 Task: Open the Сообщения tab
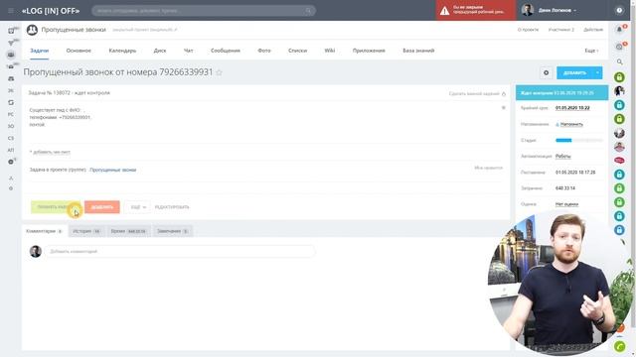pos(226,51)
